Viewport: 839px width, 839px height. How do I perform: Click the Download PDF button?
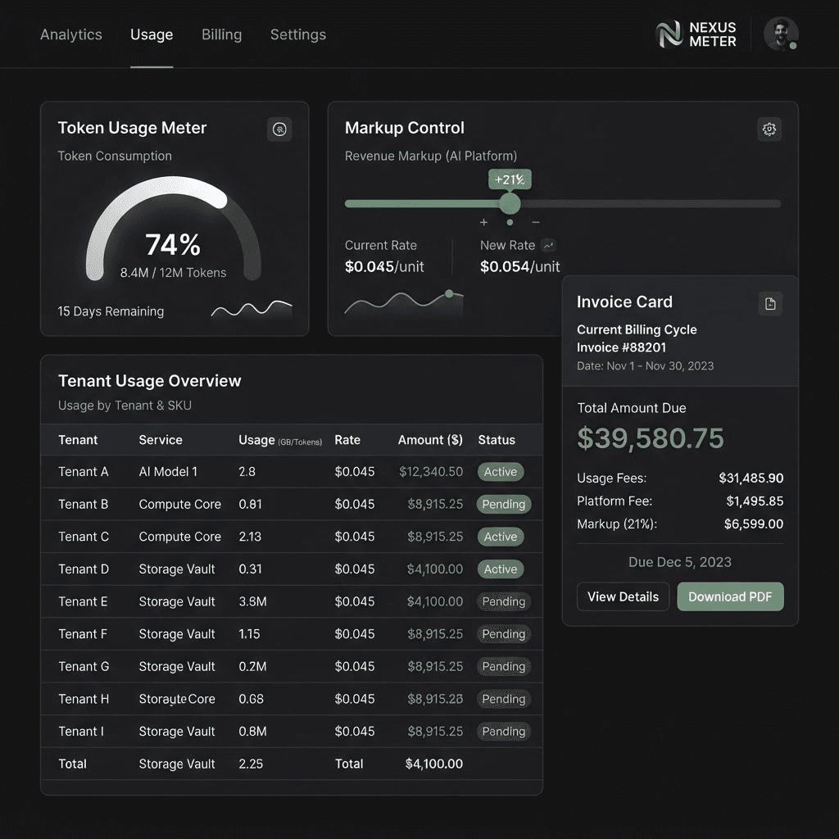click(730, 596)
